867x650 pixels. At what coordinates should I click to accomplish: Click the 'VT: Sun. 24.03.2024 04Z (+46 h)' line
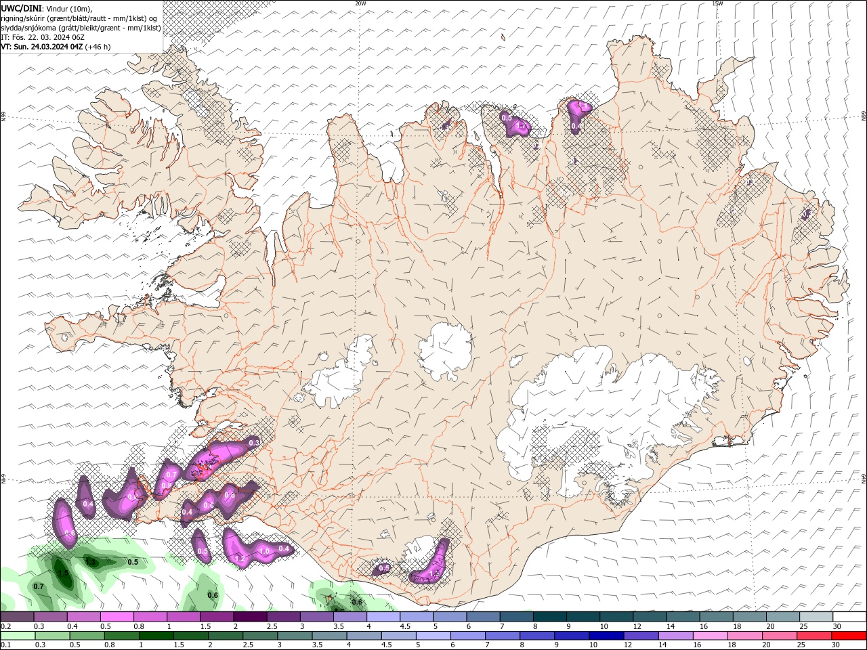pyautogui.click(x=56, y=47)
